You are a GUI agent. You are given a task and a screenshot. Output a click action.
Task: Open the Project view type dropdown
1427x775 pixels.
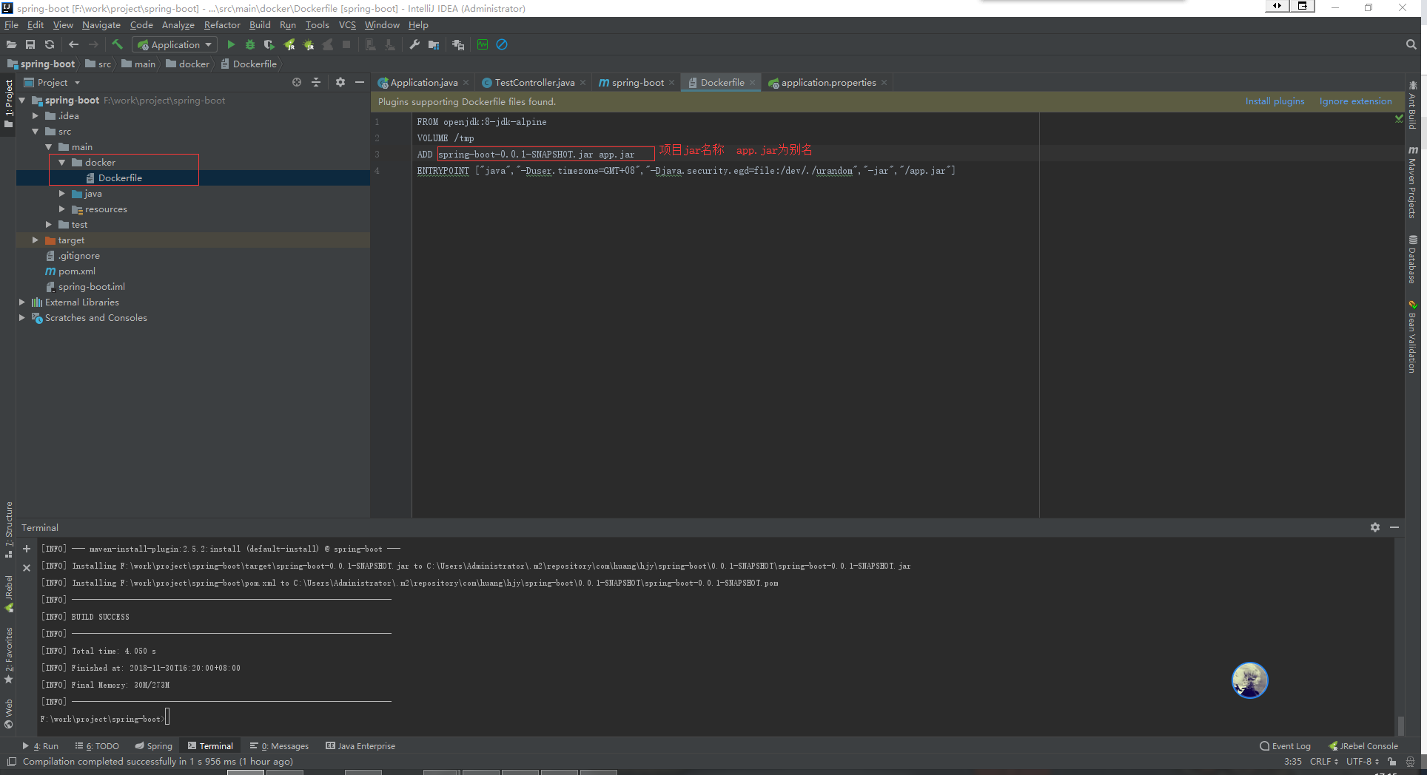pyautogui.click(x=53, y=83)
